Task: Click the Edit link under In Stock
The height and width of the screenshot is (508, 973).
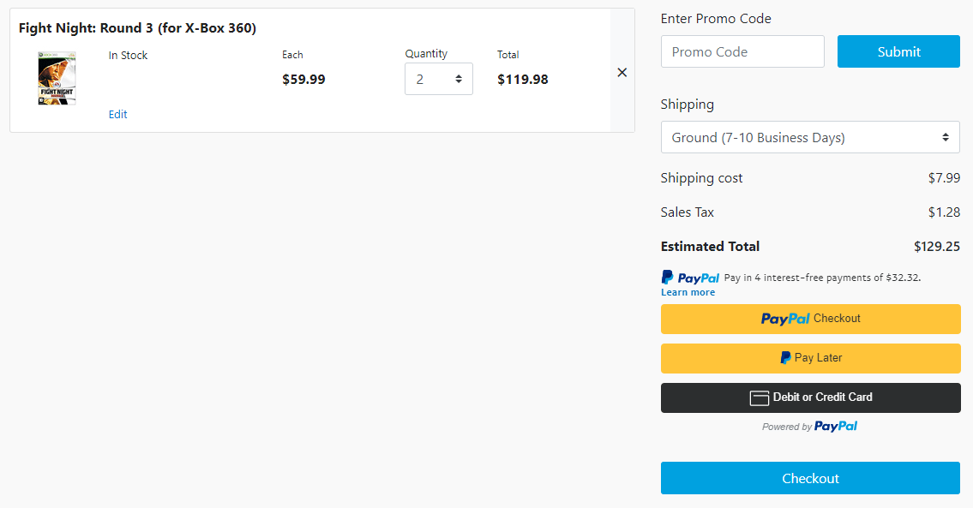Action: (x=118, y=115)
